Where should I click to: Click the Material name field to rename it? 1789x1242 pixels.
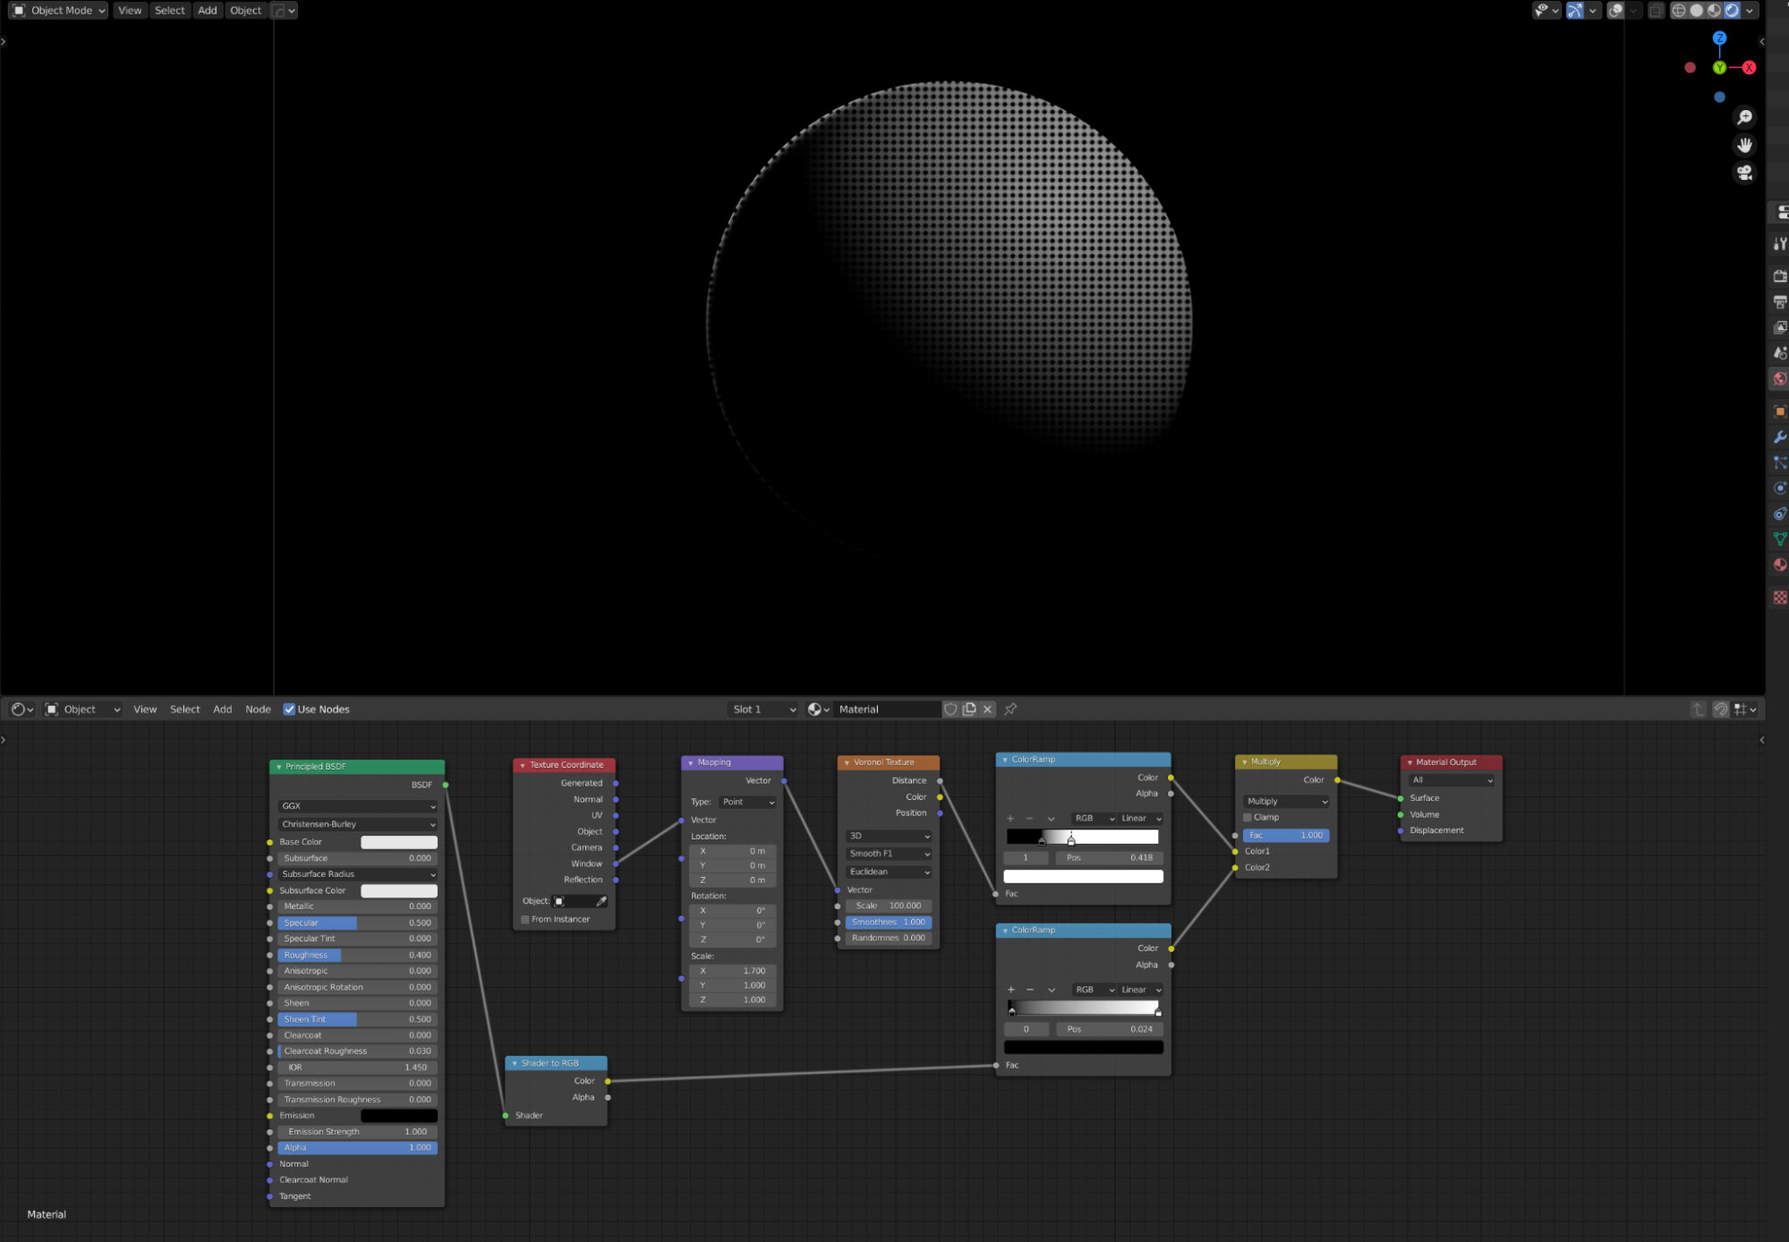click(x=886, y=709)
